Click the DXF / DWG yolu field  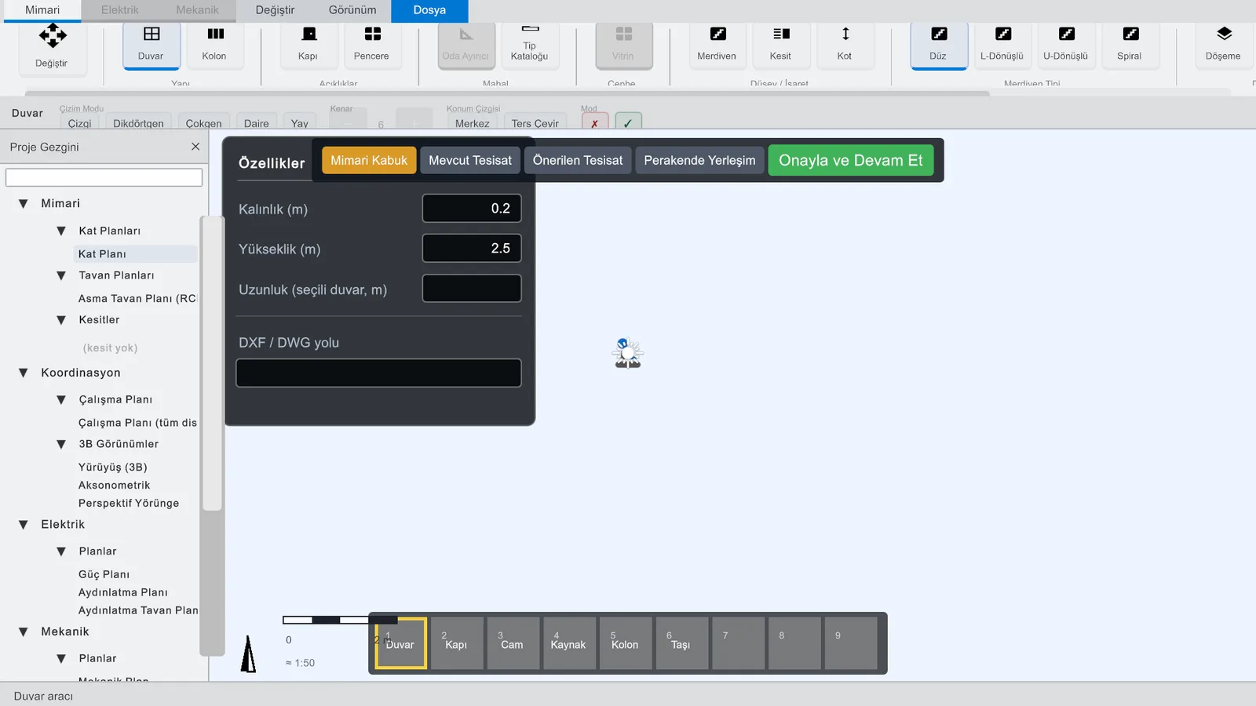[x=378, y=373]
